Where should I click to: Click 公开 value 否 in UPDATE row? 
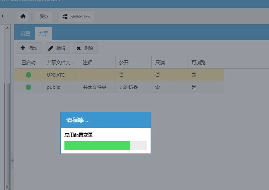click(133, 75)
